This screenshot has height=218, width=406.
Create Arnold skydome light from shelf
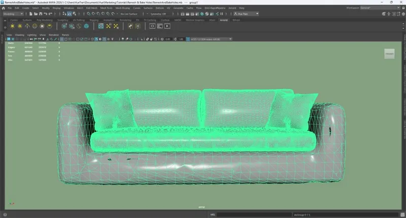tap(35, 26)
